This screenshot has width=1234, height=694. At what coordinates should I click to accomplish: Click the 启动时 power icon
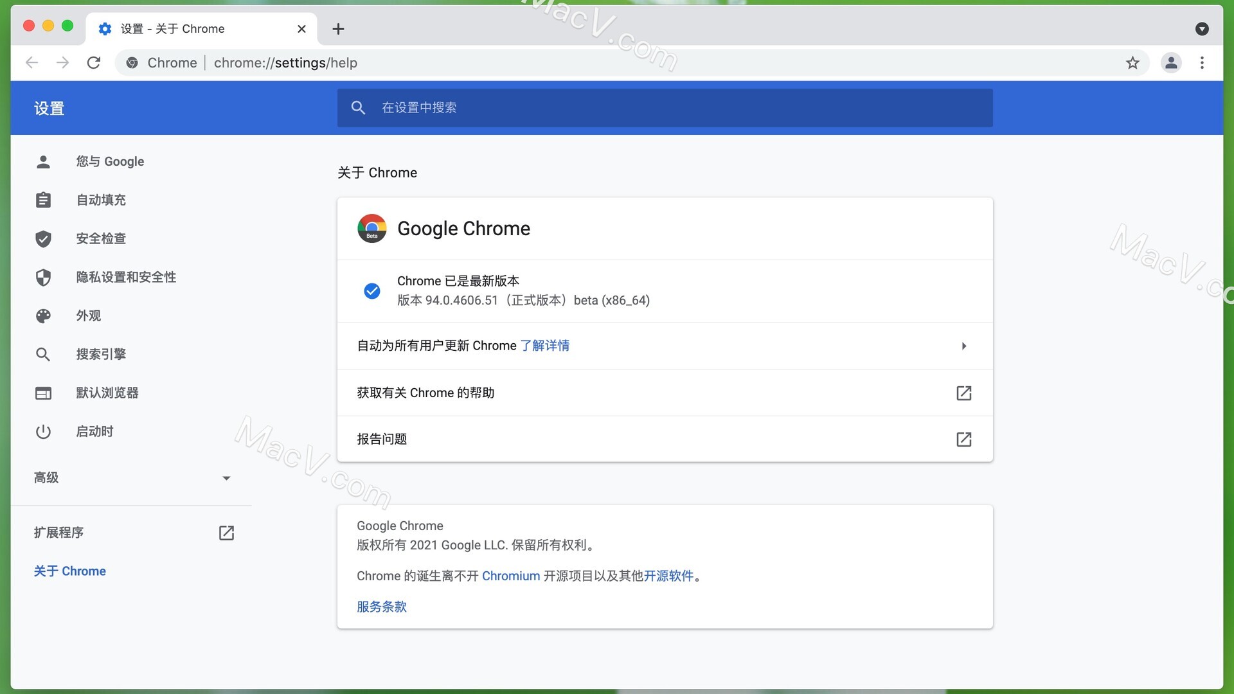tap(43, 431)
